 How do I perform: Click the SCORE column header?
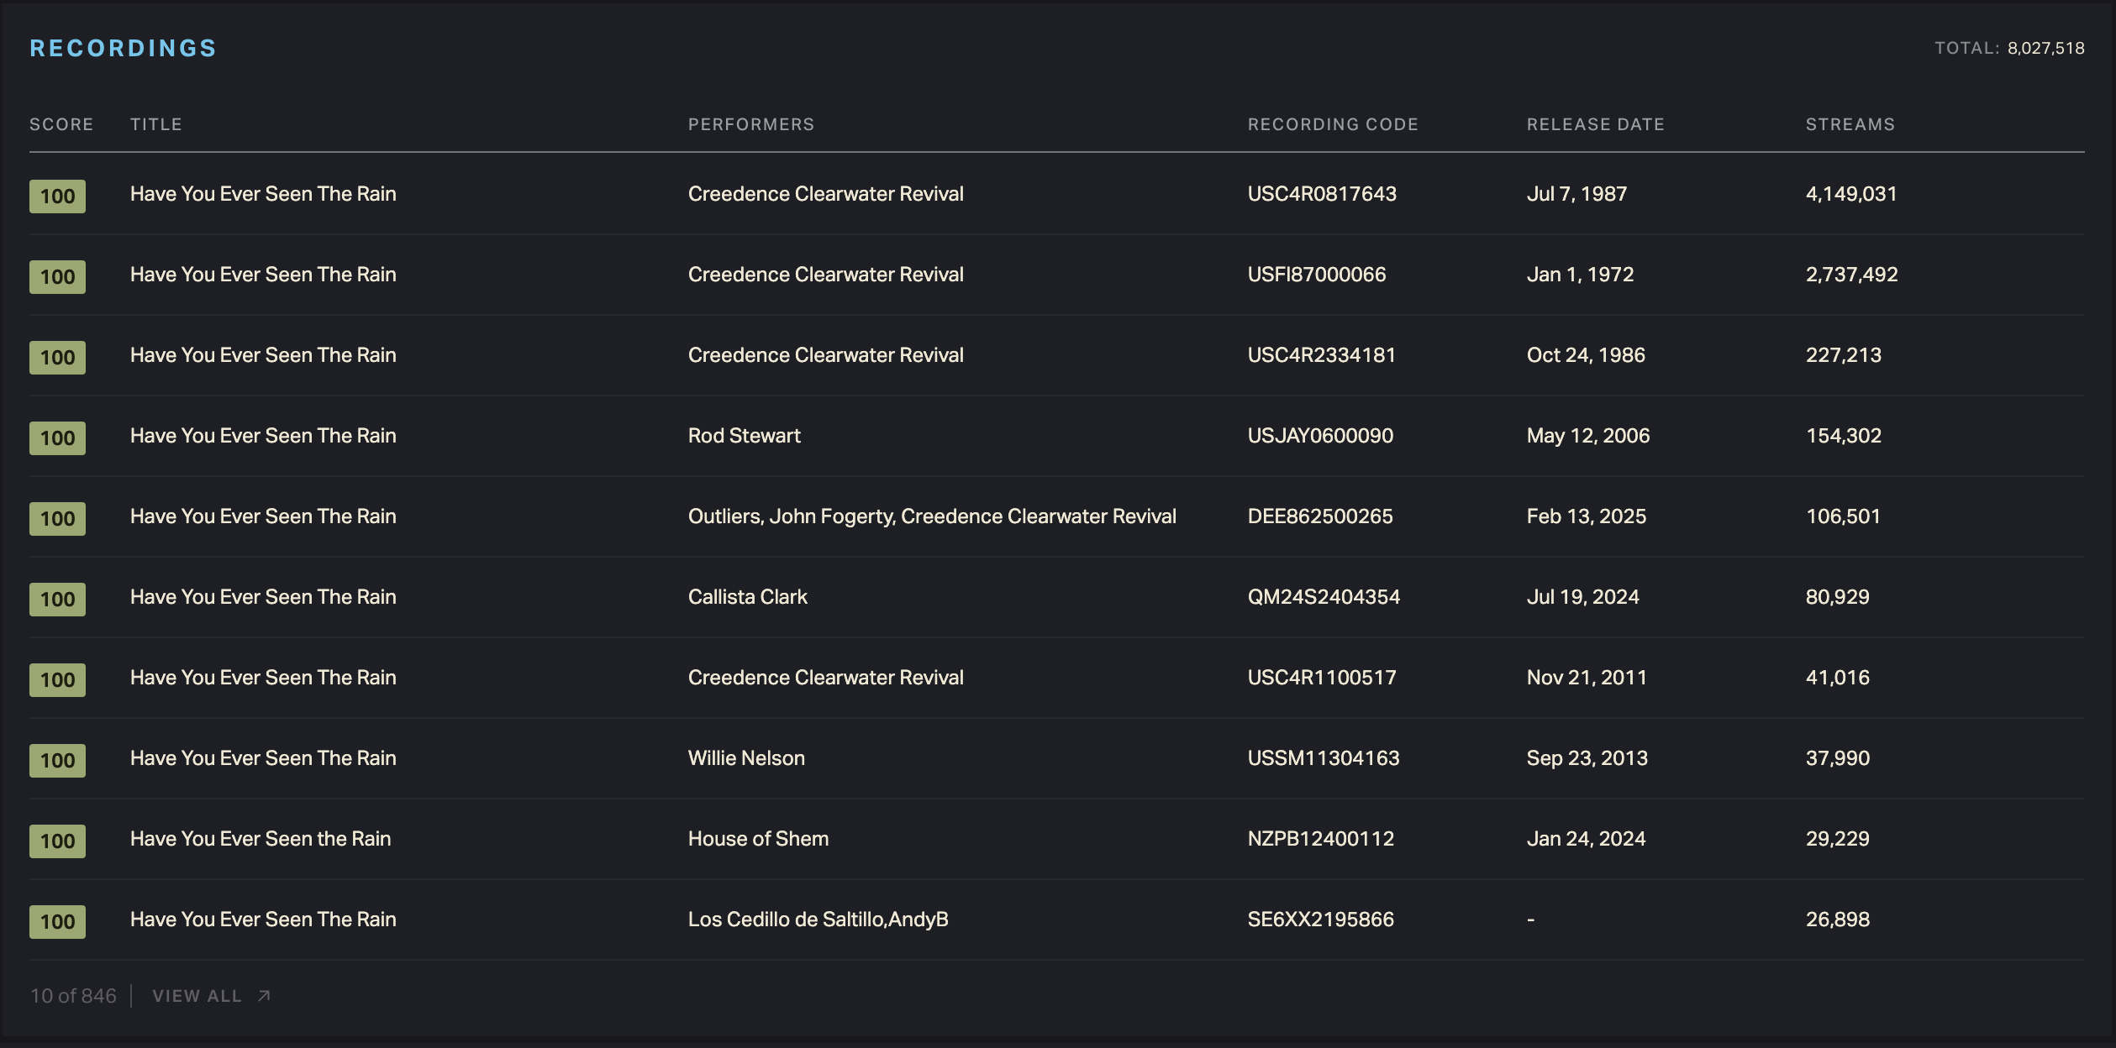61,124
